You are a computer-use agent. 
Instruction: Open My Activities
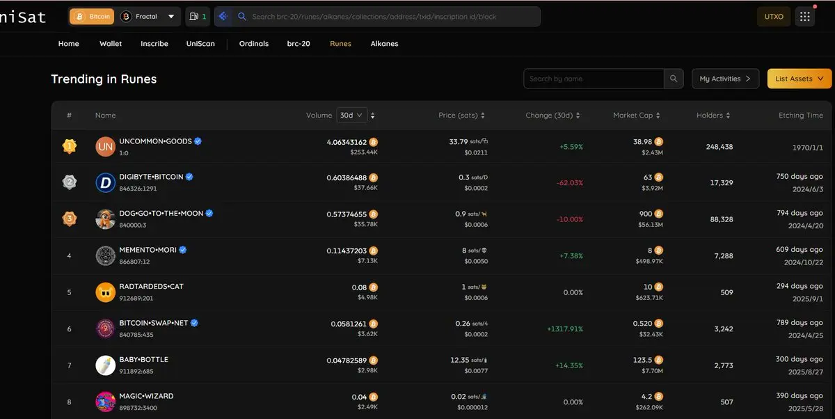[725, 79]
